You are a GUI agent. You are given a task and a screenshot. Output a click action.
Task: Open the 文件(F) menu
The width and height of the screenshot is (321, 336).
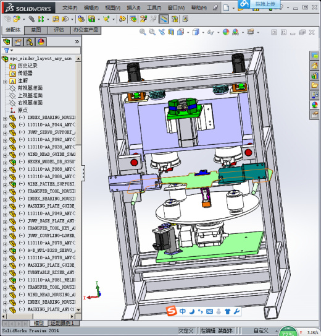coord(70,7)
